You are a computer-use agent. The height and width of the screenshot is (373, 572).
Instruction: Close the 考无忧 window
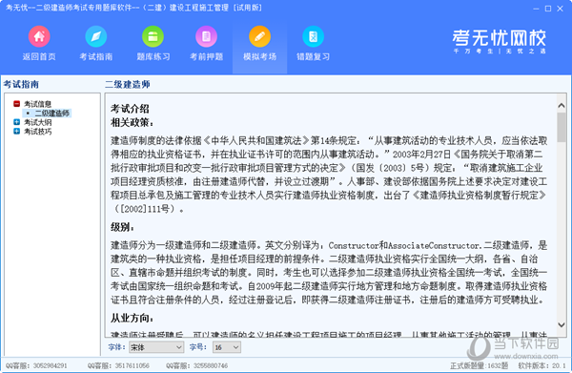[x=560, y=9]
